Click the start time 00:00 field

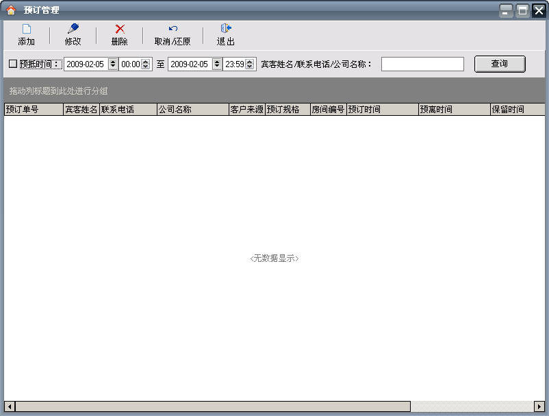[130, 64]
